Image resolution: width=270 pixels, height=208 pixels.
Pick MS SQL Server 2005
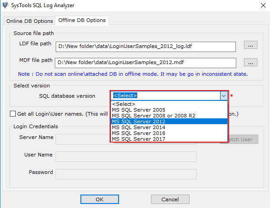point(169,110)
